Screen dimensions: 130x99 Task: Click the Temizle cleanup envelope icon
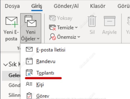[x=52, y=27]
